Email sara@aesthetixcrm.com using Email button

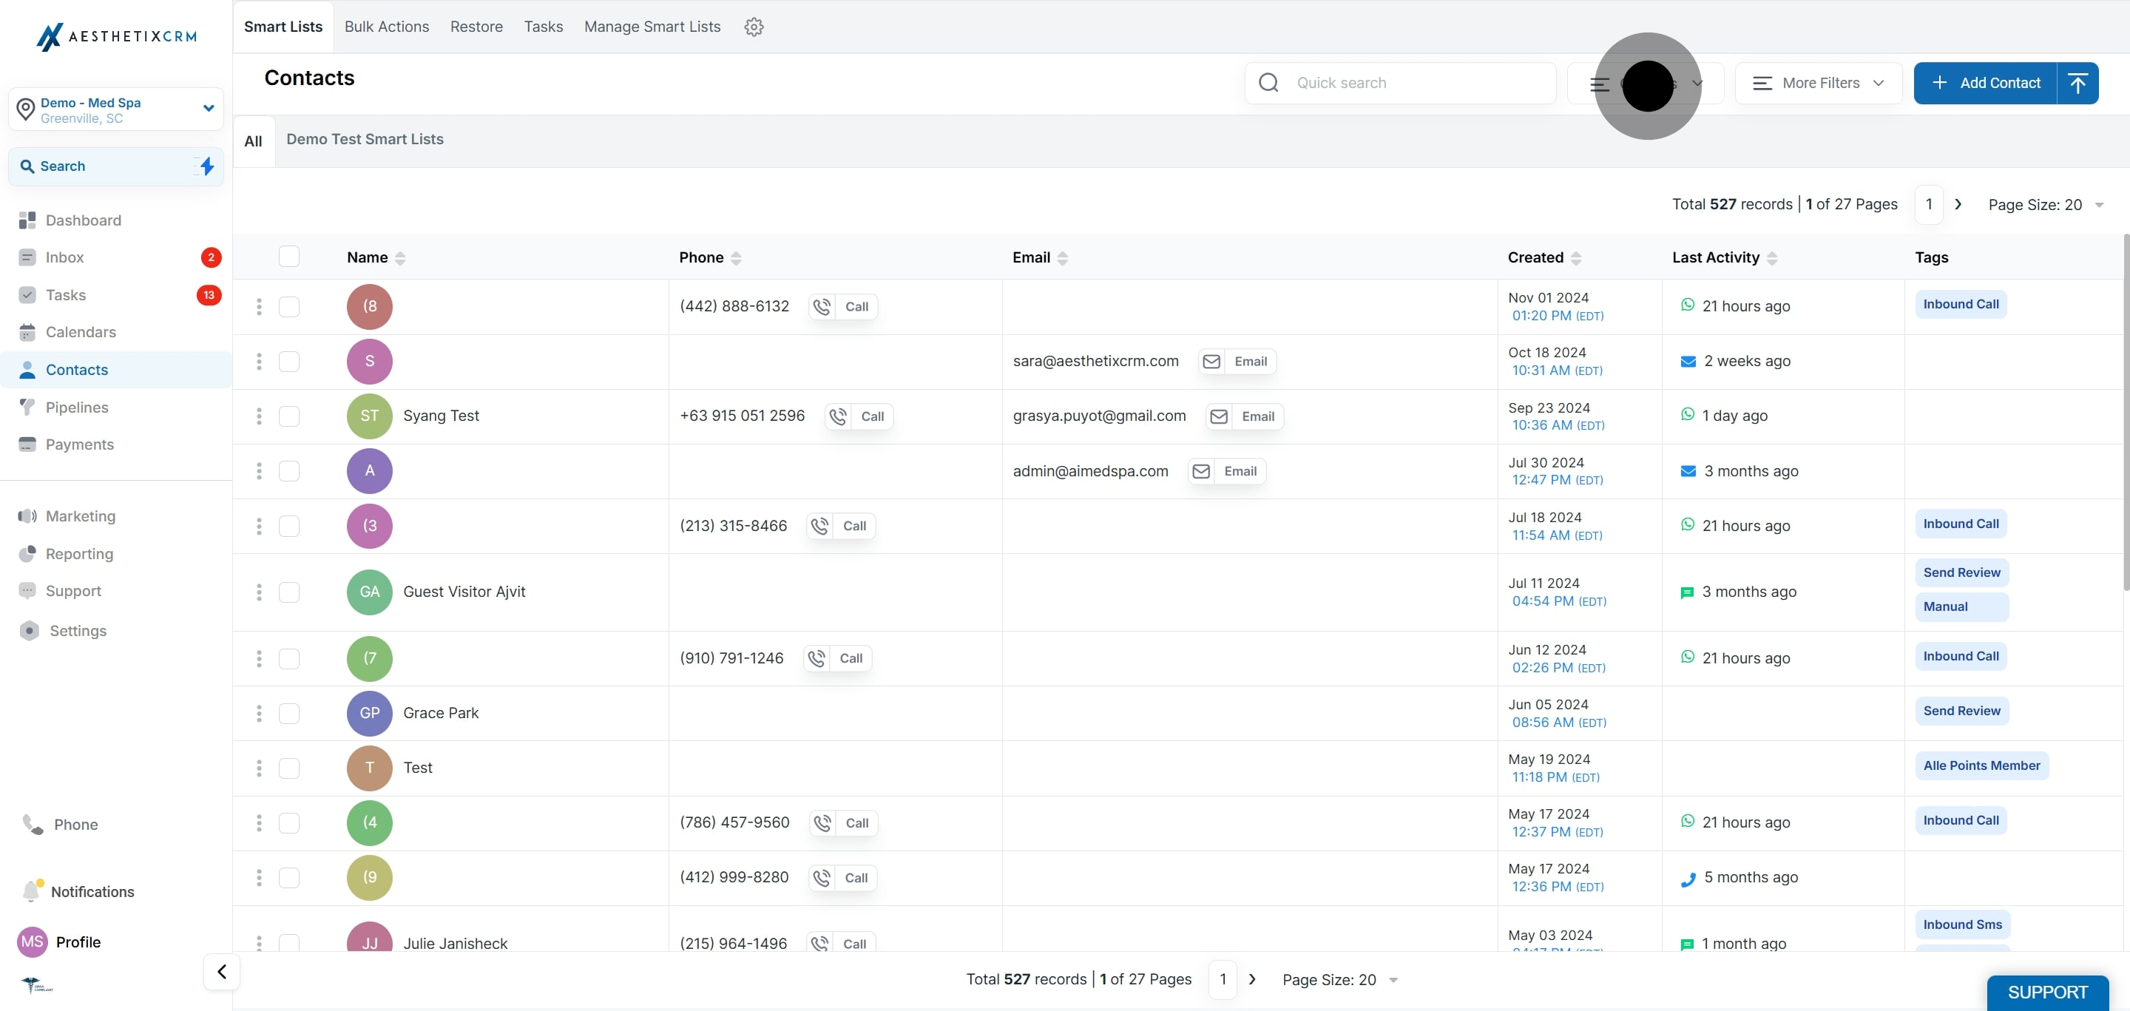[x=1237, y=361]
